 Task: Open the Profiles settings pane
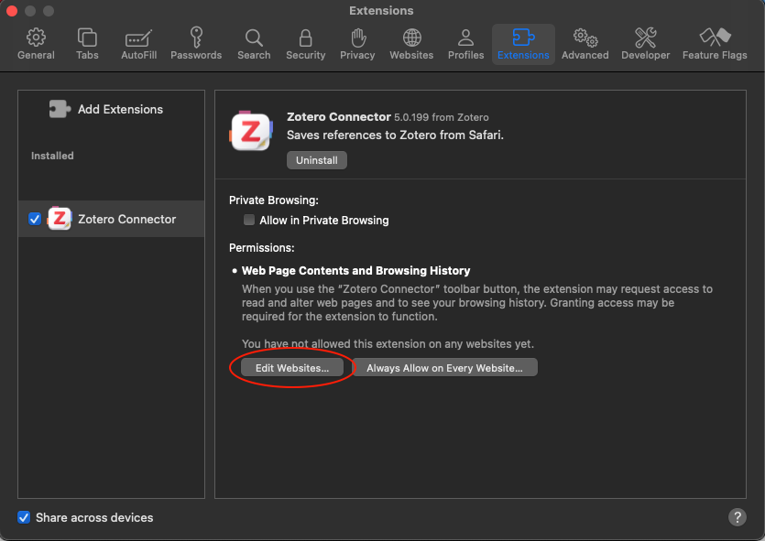point(466,44)
